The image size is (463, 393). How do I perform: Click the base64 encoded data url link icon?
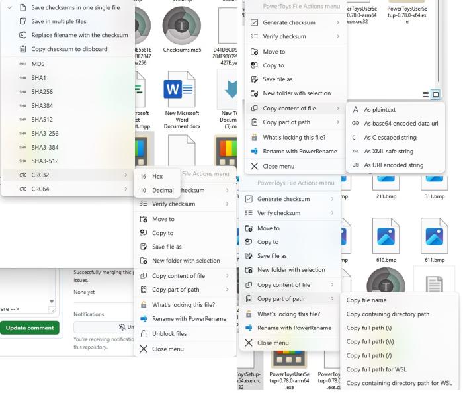point(356,124)
